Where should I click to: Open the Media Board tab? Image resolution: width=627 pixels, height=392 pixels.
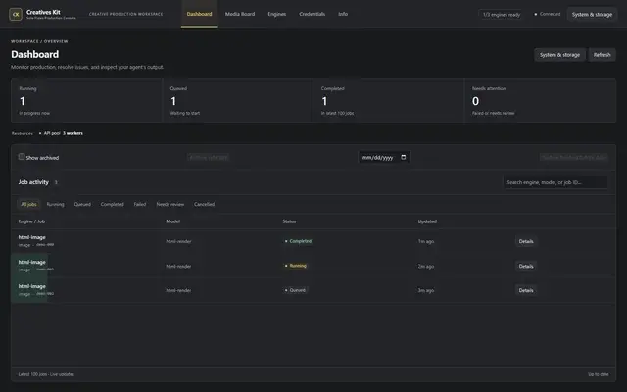tap(240, 14)
